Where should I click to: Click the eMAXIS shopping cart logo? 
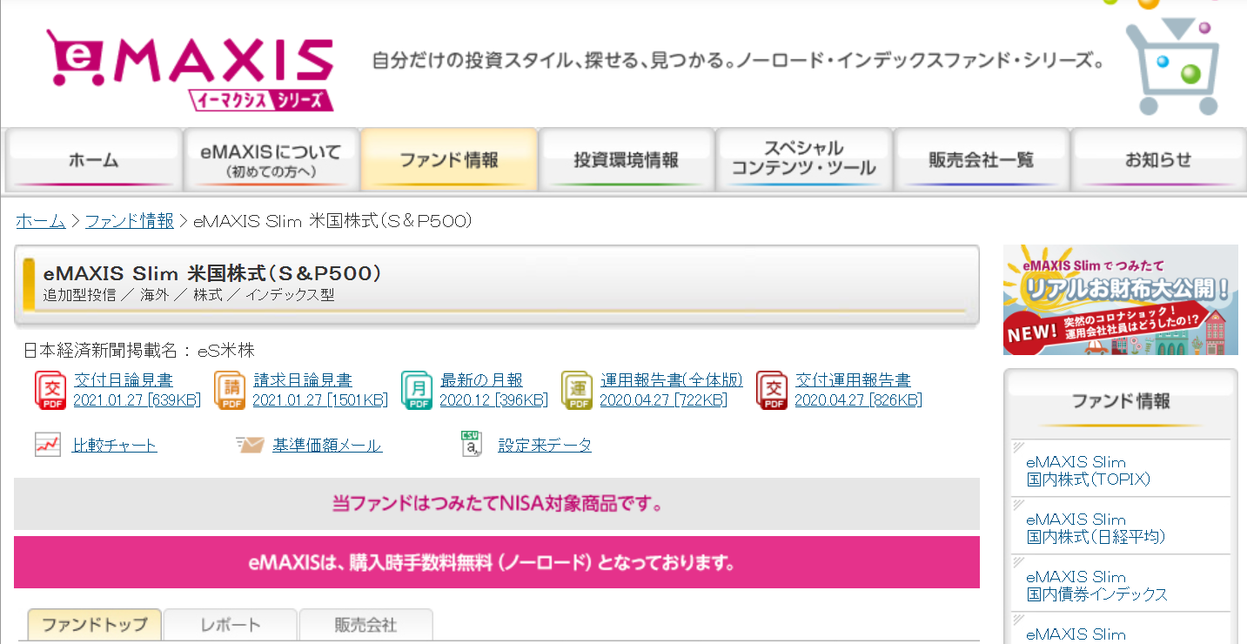point(190,70)
